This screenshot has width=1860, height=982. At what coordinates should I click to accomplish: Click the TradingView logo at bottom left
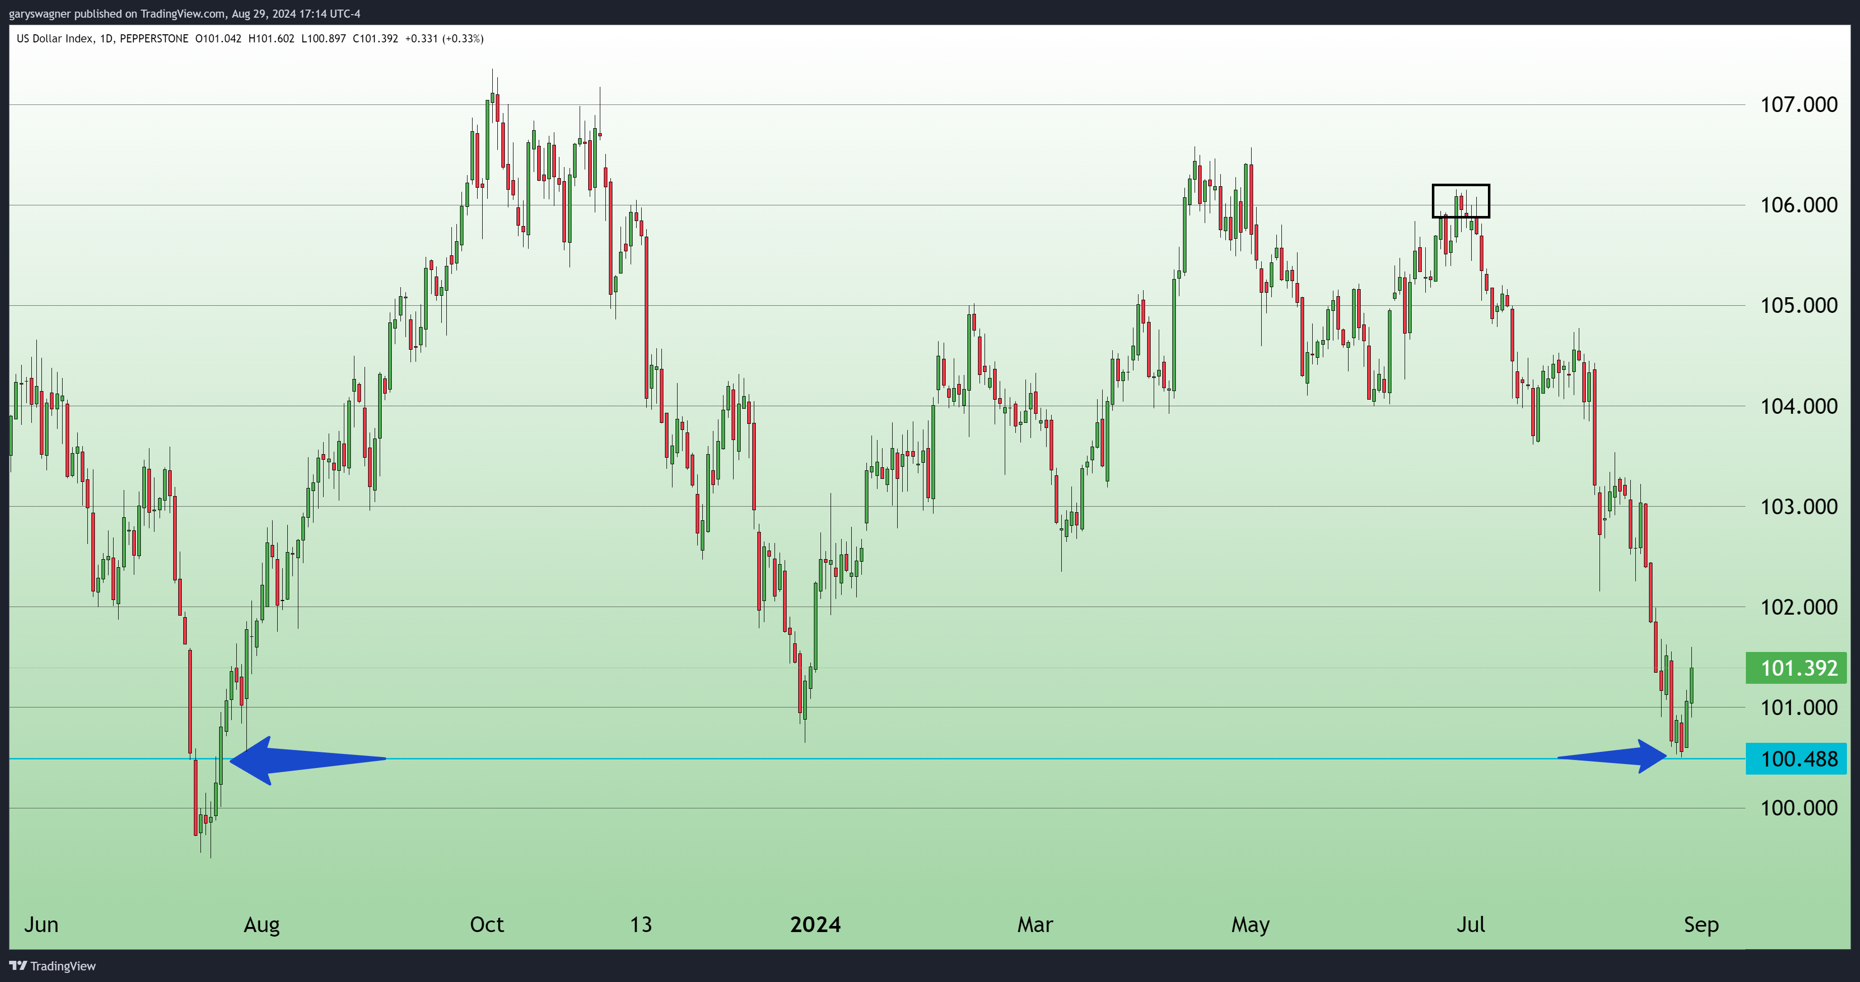click(x=52, y=965)
